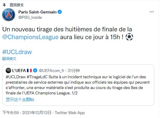Click the French flag emoji

29,71
